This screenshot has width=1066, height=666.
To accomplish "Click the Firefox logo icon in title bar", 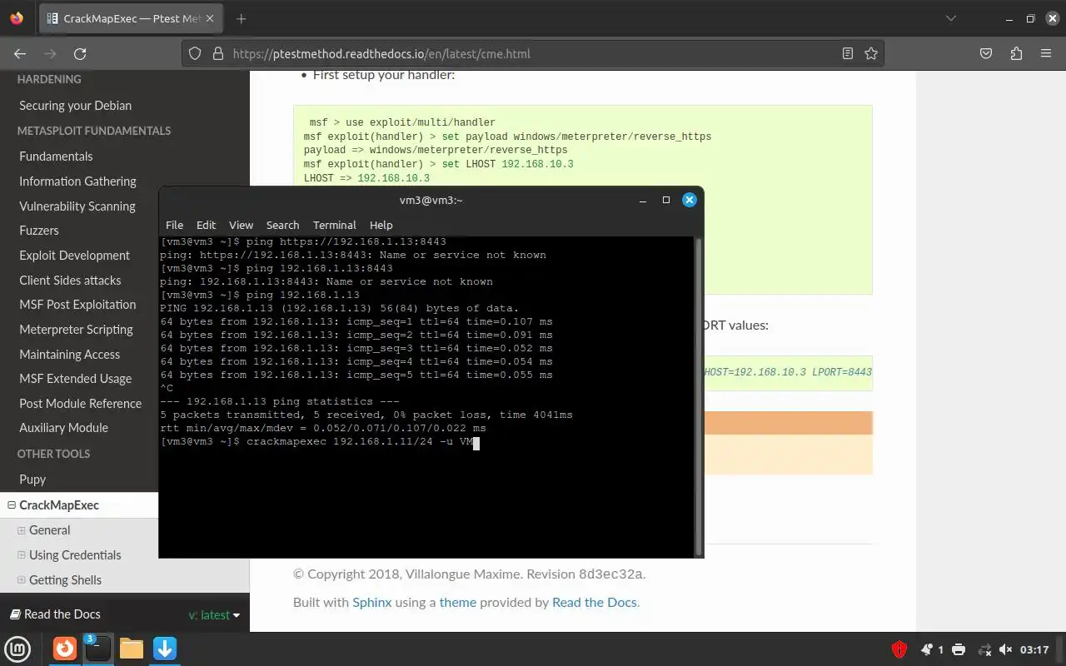I will pos(17,18).
